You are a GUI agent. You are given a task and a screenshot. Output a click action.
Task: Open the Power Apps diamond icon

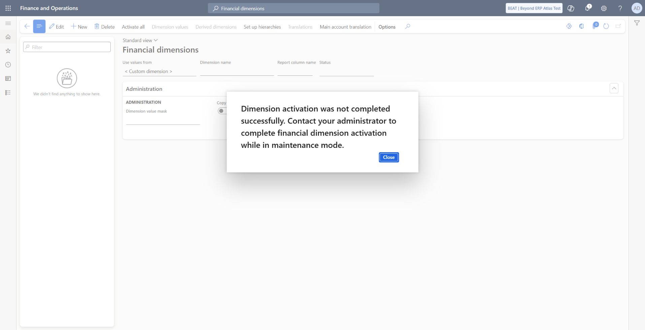pos(569,26)
